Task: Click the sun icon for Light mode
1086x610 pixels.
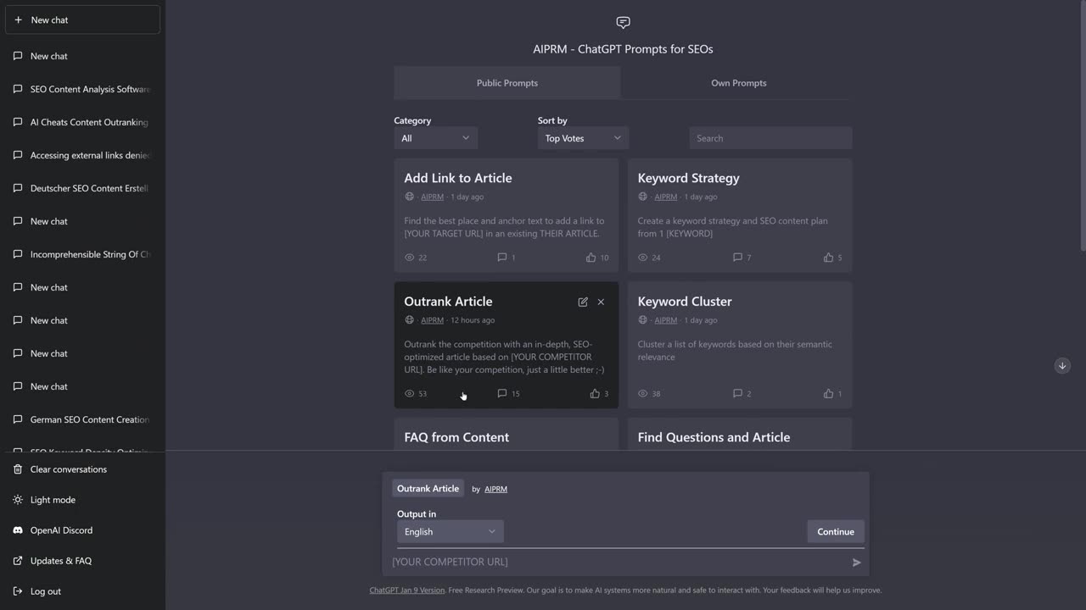Action: tap(18, 500)
